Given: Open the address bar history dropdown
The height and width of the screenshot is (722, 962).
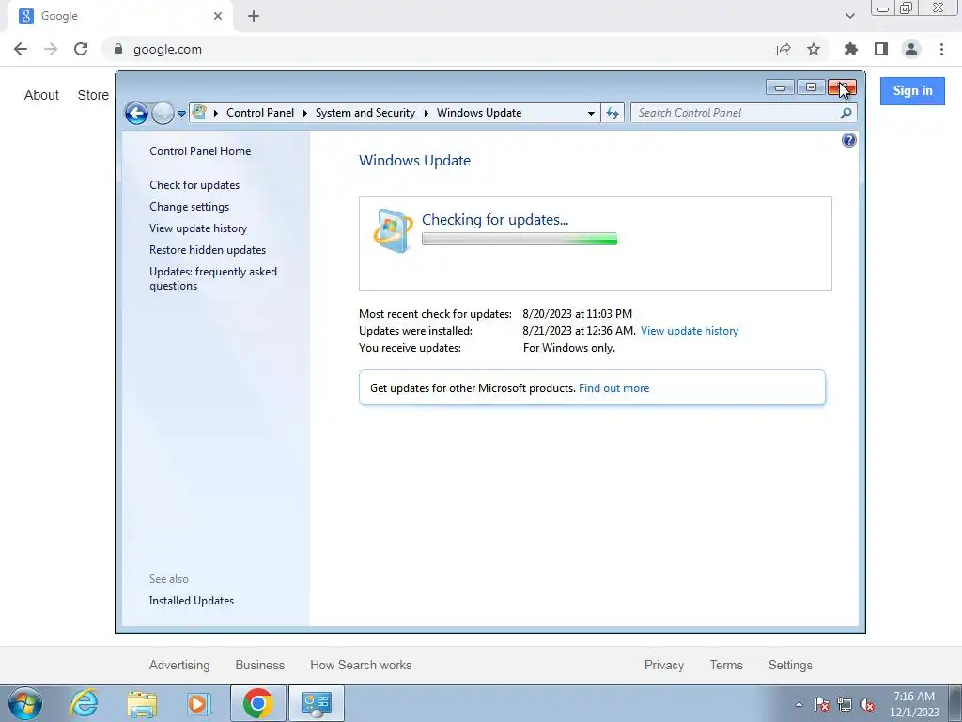Looking at the screenshot, I should pyautogui.click(x=591, y=113).
